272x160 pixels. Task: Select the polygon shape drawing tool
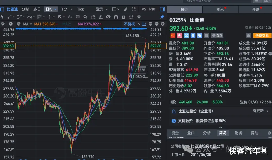point(19,17)
